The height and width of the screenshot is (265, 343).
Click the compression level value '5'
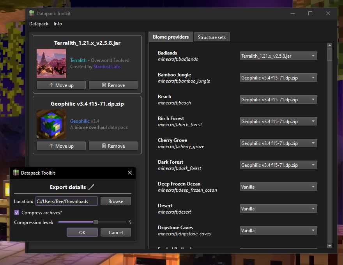point(130,223)
